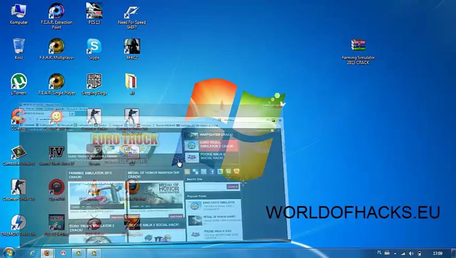
Task: Select the YTD Video Downloader shortcut
Action: 94,228
